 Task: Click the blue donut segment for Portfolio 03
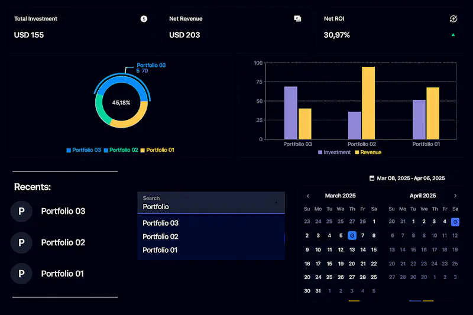[122, 80]
